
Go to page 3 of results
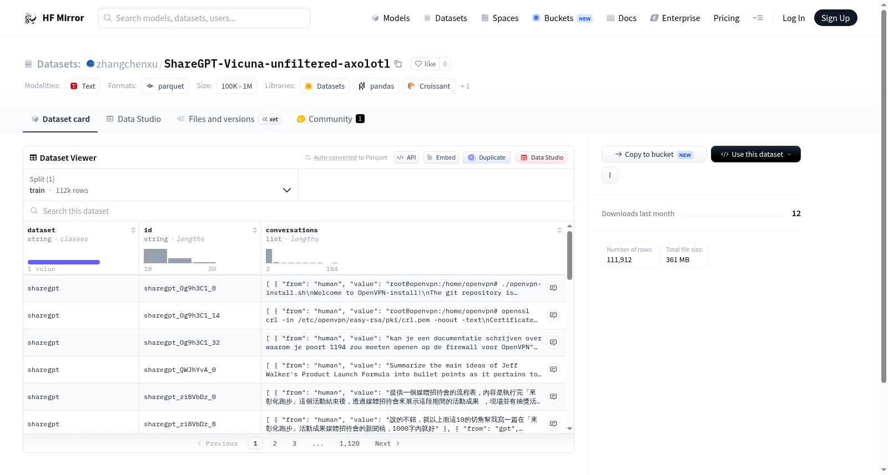click(x=294, y=443)
